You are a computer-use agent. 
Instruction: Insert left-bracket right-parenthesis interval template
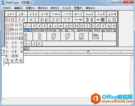pyautogui.click(x=8, y=34)
